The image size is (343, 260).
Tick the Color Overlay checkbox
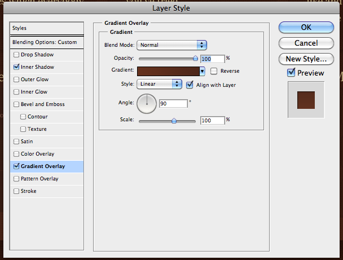click(x=16, y=154)
